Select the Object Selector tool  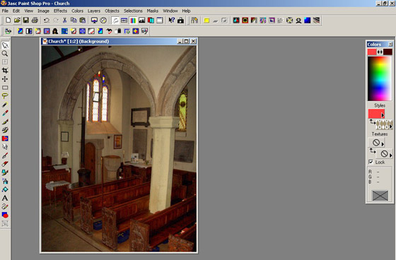5,223
